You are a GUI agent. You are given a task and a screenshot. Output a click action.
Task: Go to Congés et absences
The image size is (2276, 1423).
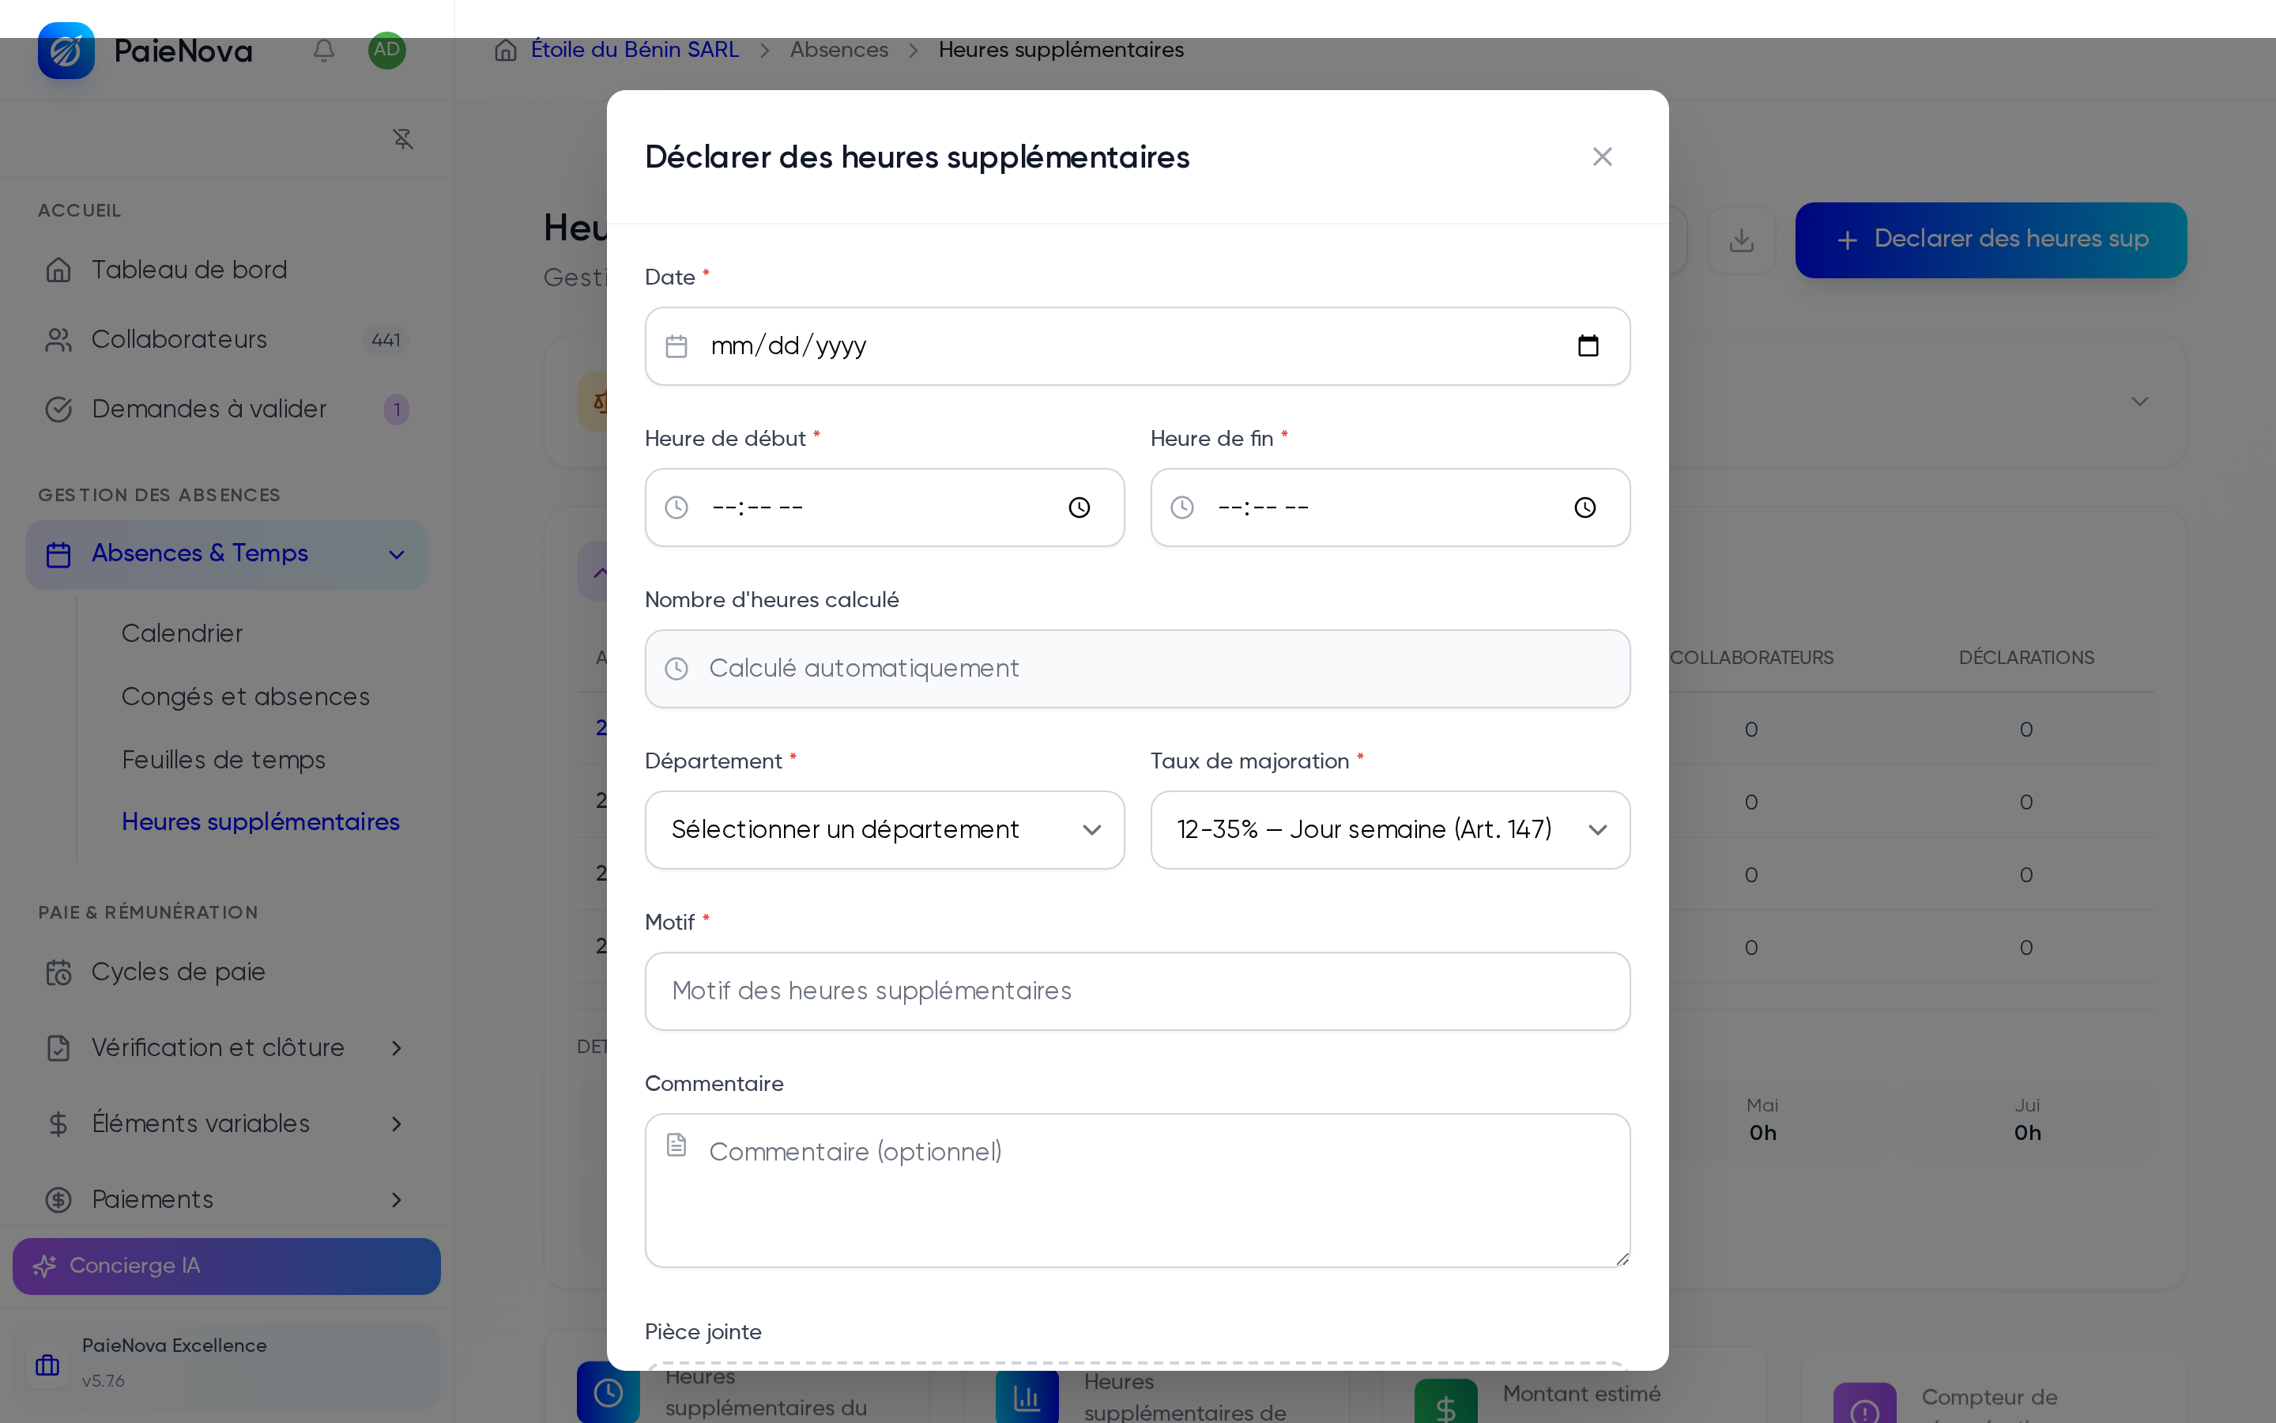pyautogui.click(x=246, y=696)
